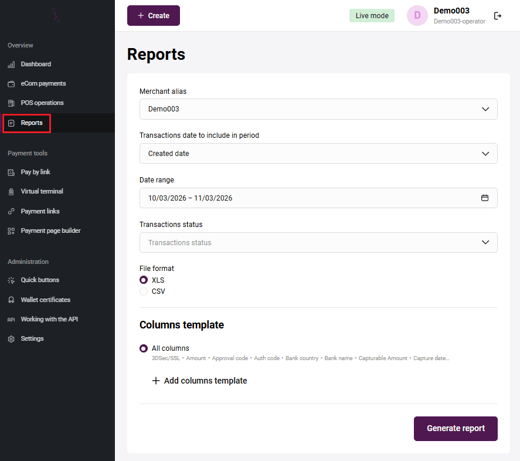Viewport: 520px width, 461px height.
Task: Open the calendar icon in Date range
Action: click(x=485, y=198)
